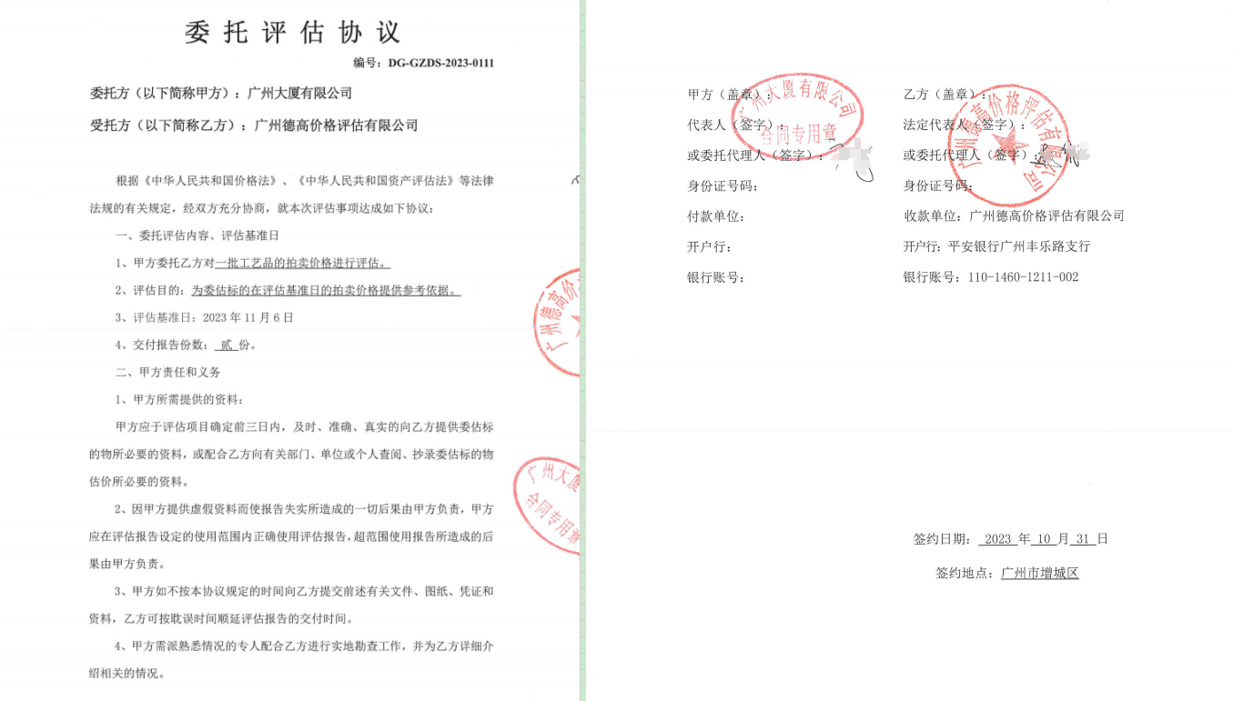Viewport: 1233px width, 701px height.
Task: Click the account number 110-1460-1211-002
Action: point(1022,277)
